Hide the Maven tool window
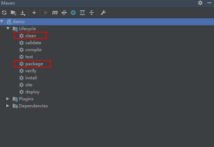The width and height of the screenshot is (214, 147). click(209, 3)
